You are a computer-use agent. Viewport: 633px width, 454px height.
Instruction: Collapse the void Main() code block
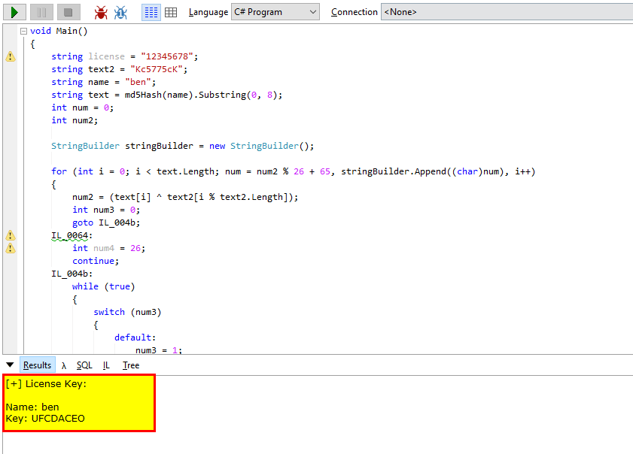pos(23,31)
